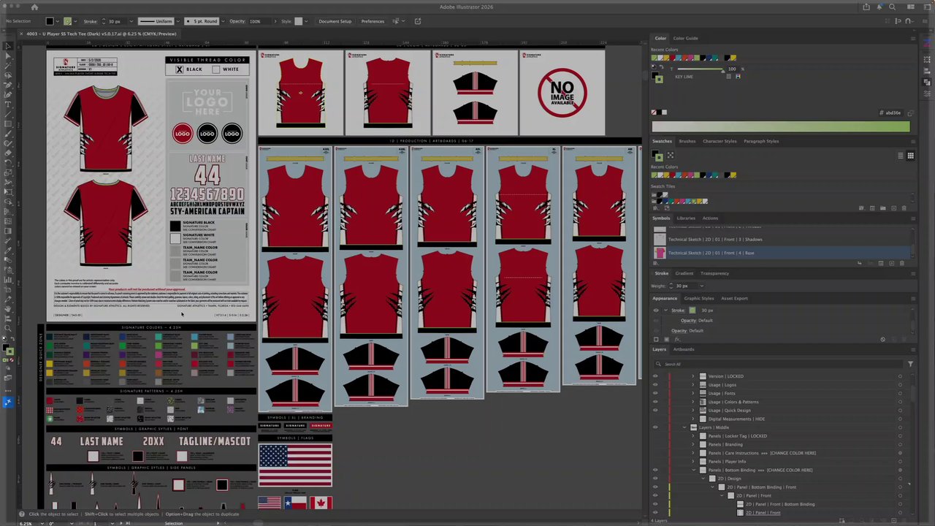Switch to the Artboards tab
The width and height of the screenshot is (935, 526).
(684, 349)
